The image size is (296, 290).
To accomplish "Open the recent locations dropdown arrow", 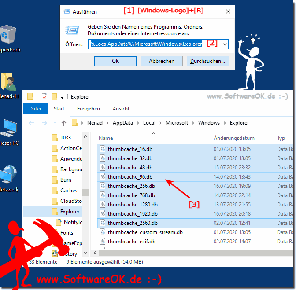I will click(x=55, y=123).
